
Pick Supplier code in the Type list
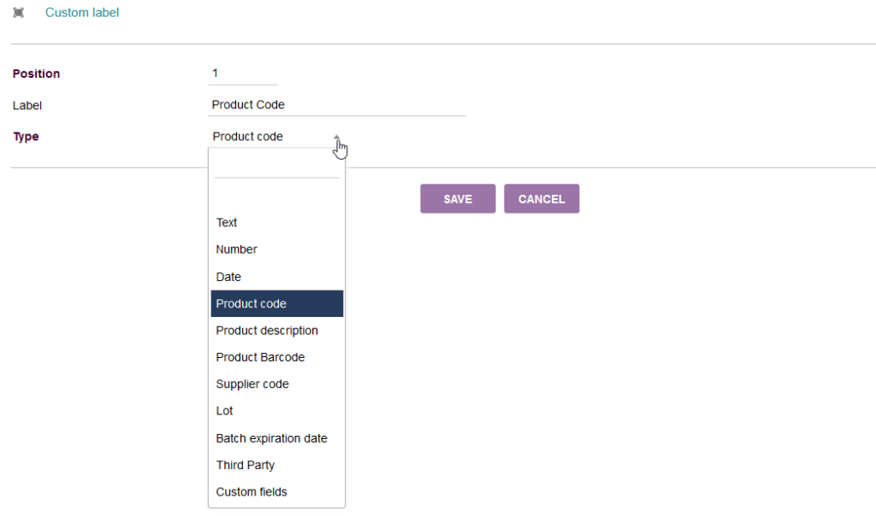[x=252, y=384]
